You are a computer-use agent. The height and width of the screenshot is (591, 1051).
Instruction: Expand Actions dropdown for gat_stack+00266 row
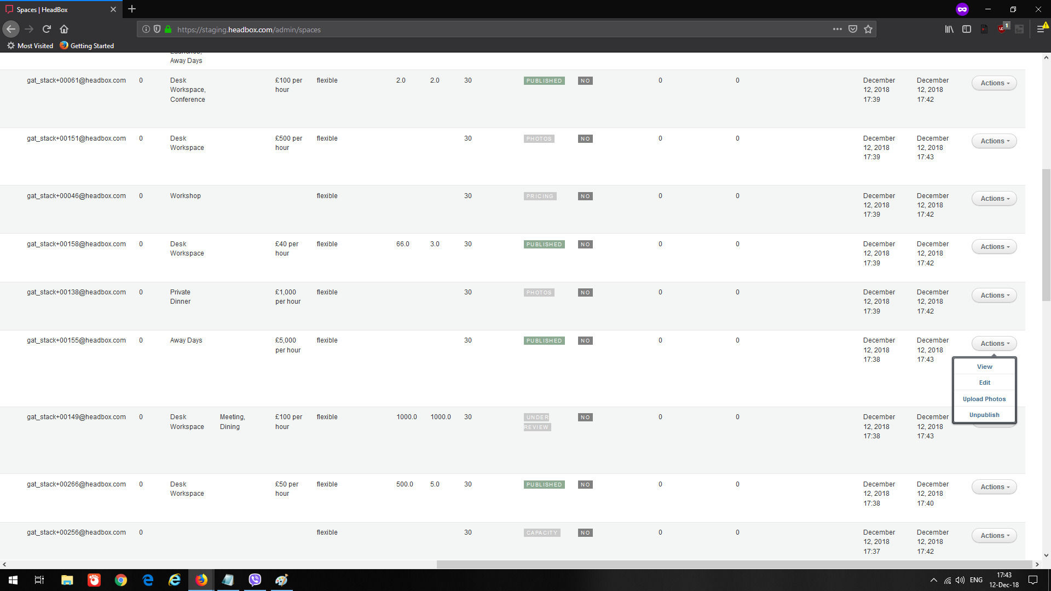994,487
